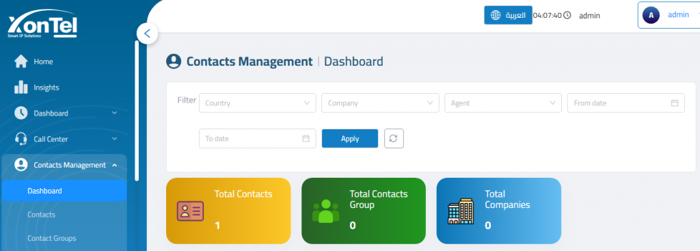
Task: Click the Apply filter button
Action: [350, 138]
